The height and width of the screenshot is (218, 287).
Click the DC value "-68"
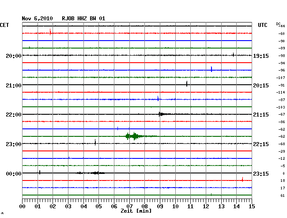282,144
